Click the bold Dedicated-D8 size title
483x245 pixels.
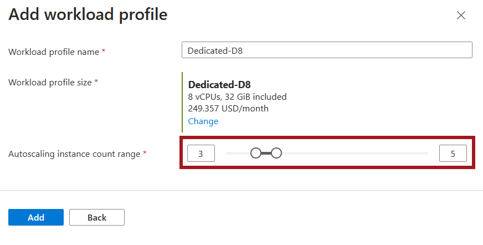(219, 85)
